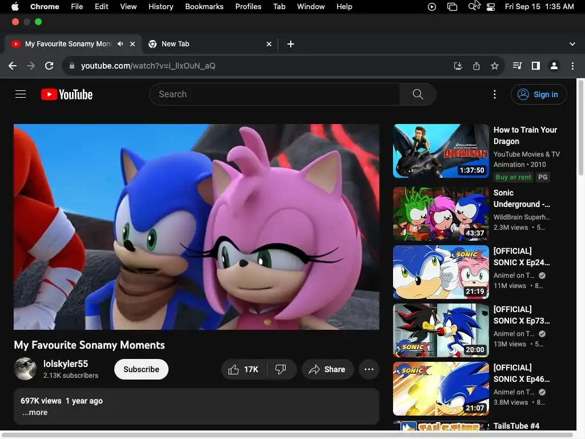The height and width of the screenshot is (439, 585).
Task: Open the Profiles menu
Action: (248, 6)
